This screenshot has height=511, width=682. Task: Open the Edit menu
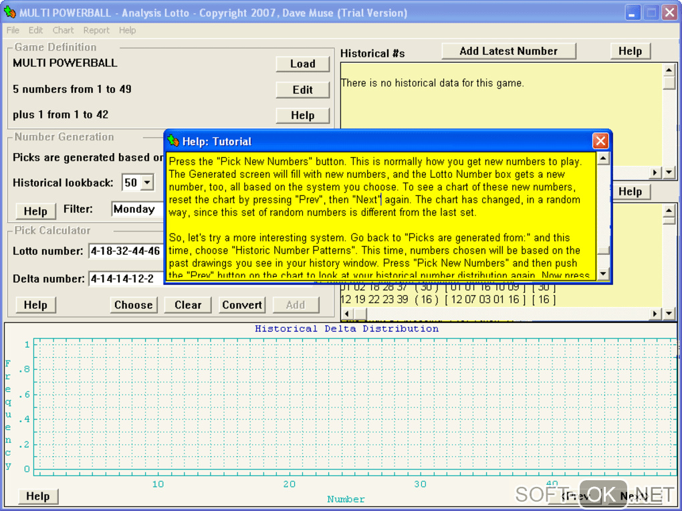(x=35, y=30)
